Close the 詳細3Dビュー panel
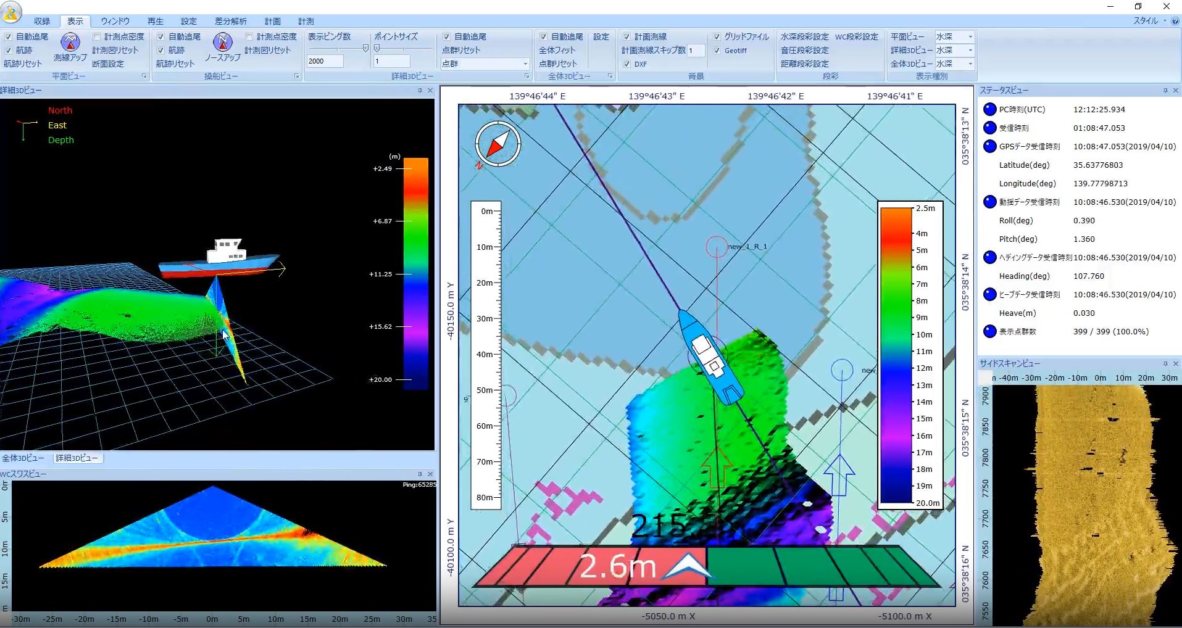Image resolution: width=1182 pixels, height=628 pixels. (x=430, y=91)
